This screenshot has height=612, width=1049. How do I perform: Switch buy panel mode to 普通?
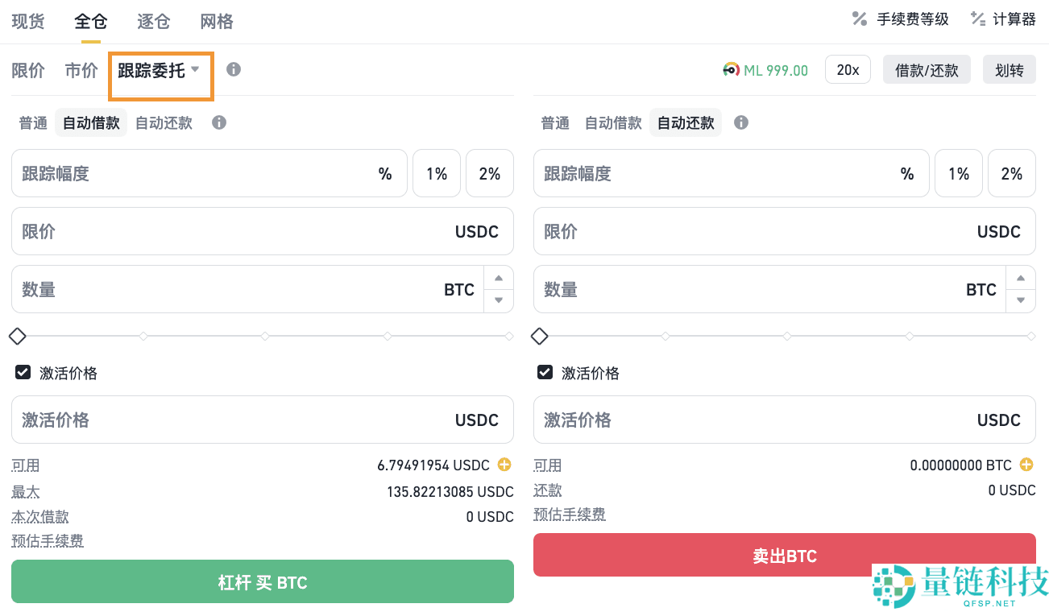click(x=32, y=122)
